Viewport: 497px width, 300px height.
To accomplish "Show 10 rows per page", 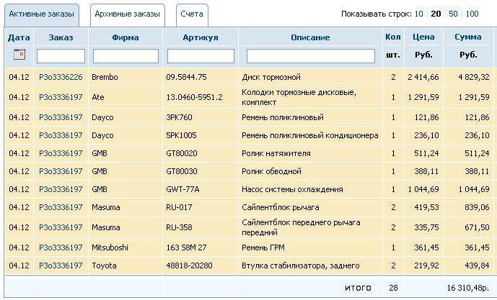I will coord(418,14).
